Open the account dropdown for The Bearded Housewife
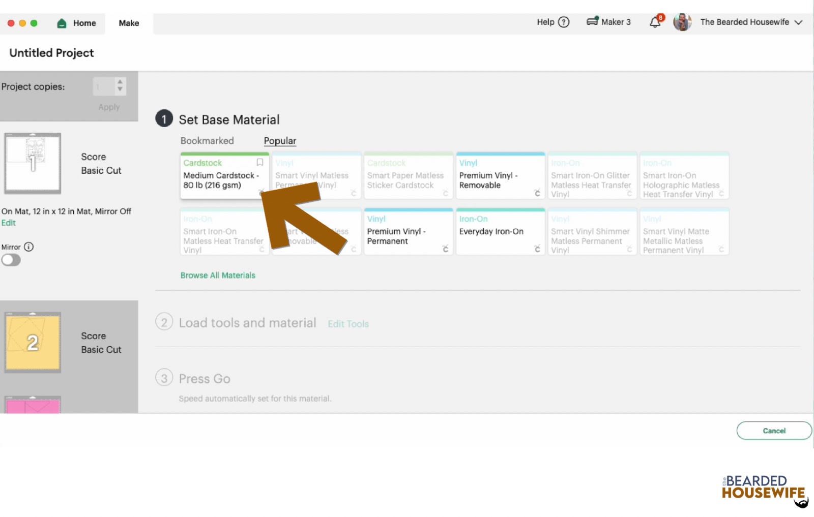Screen dimensions: 814x517 (798, 22)
